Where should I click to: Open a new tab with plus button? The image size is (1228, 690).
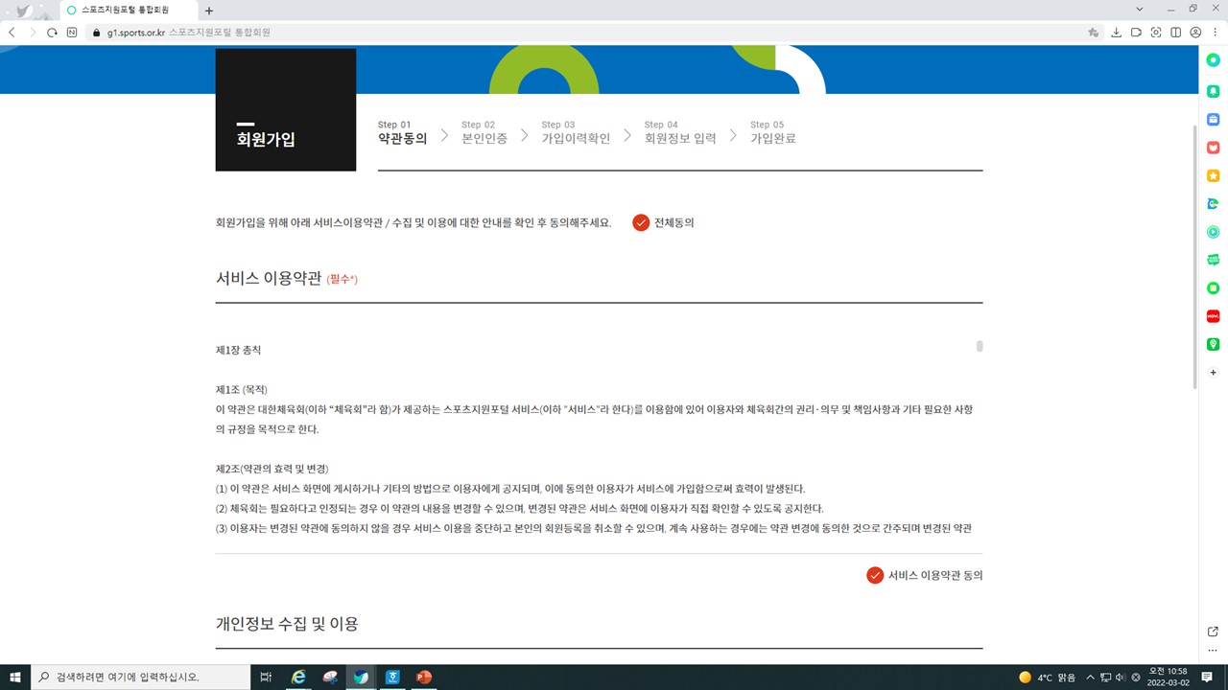tap(209, 11)
